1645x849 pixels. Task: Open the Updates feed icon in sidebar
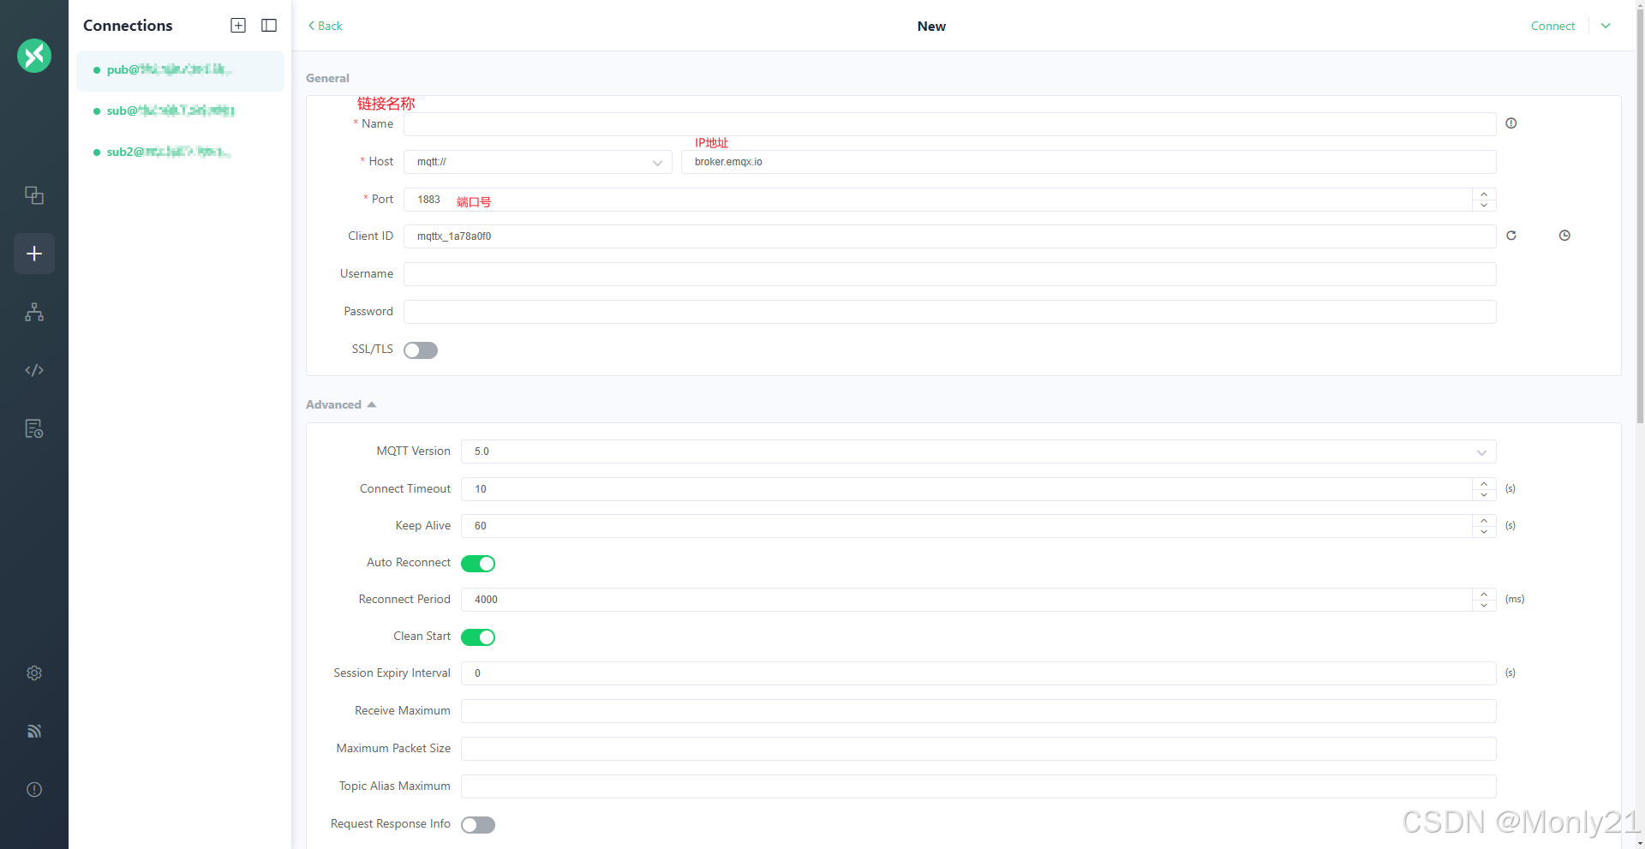click(34, 731)
